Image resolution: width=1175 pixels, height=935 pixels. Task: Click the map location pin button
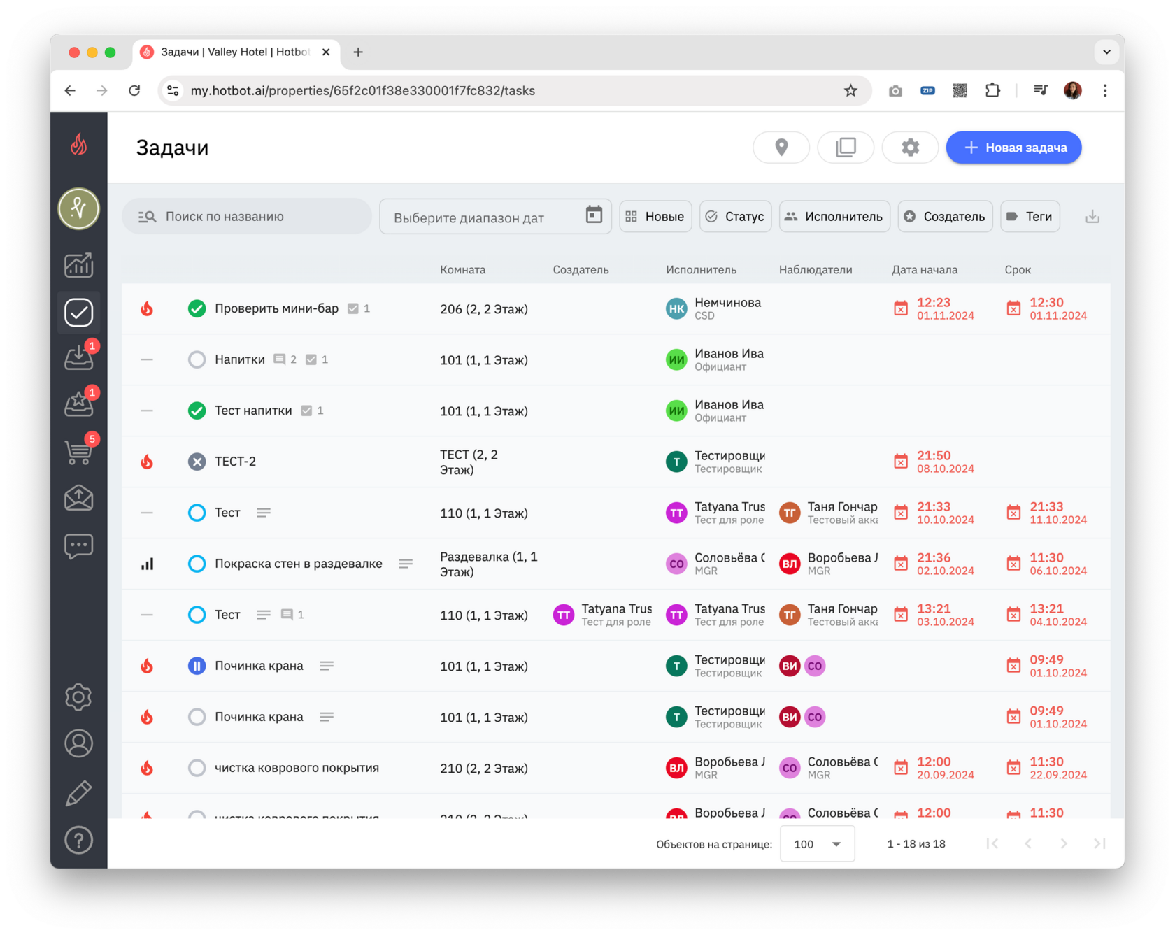(x=781, y=148)
